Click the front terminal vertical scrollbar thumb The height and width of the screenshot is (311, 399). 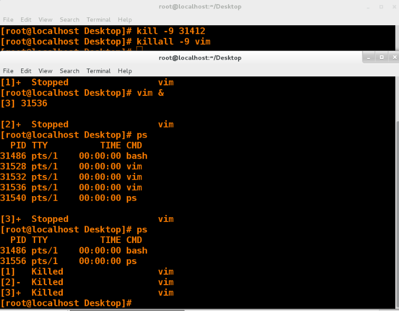(x=397, y=215)
